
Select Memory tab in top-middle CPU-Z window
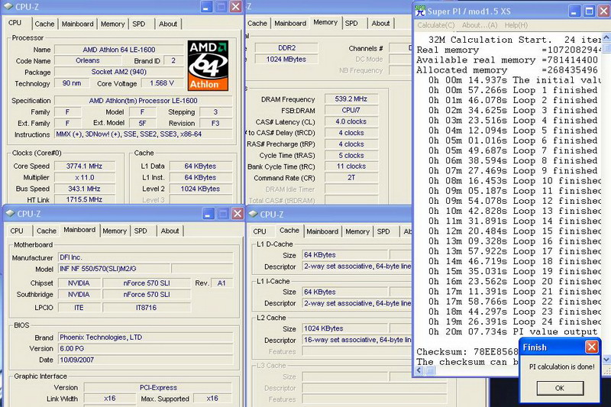[325, 22]
